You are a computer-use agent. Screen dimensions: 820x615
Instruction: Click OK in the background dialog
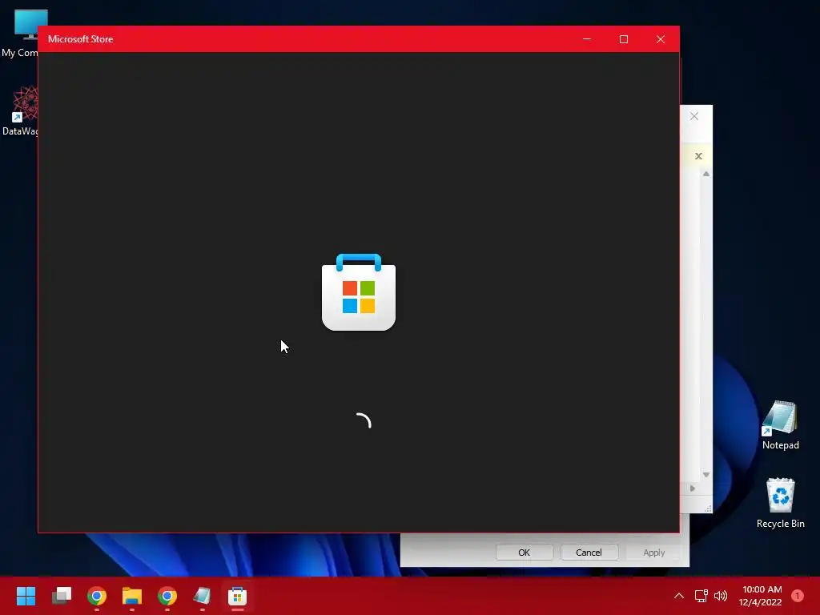pyautogui.click(x=524, y=553)
